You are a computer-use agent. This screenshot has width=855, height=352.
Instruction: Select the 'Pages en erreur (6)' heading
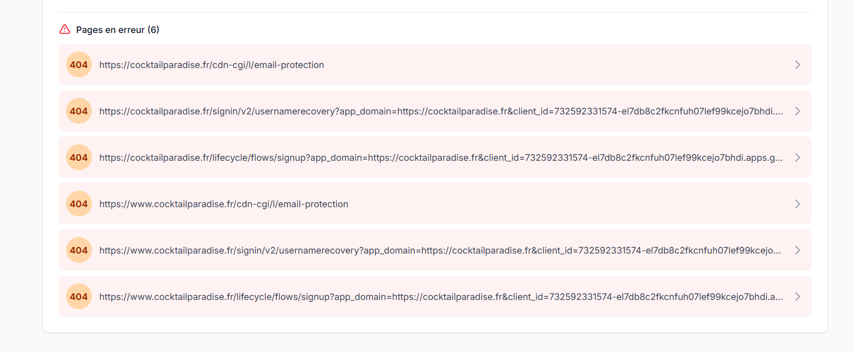[x=118, y=30]
